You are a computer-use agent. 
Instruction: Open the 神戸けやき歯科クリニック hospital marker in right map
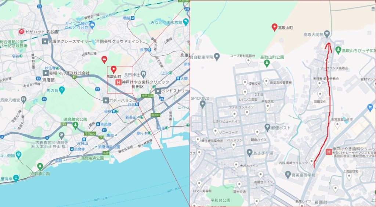[x=329, y=152]
